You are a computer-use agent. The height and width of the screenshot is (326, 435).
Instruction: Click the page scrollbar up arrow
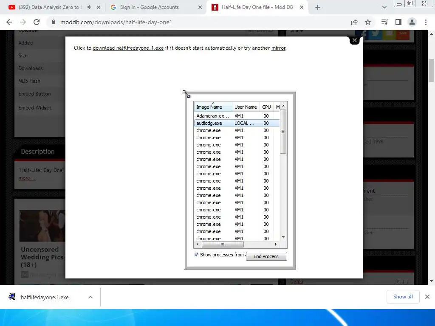tap(432, 34)
